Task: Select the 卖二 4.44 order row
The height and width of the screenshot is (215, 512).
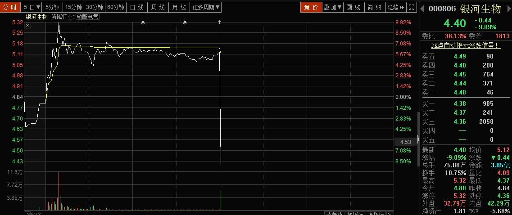Action: [465, 84]
